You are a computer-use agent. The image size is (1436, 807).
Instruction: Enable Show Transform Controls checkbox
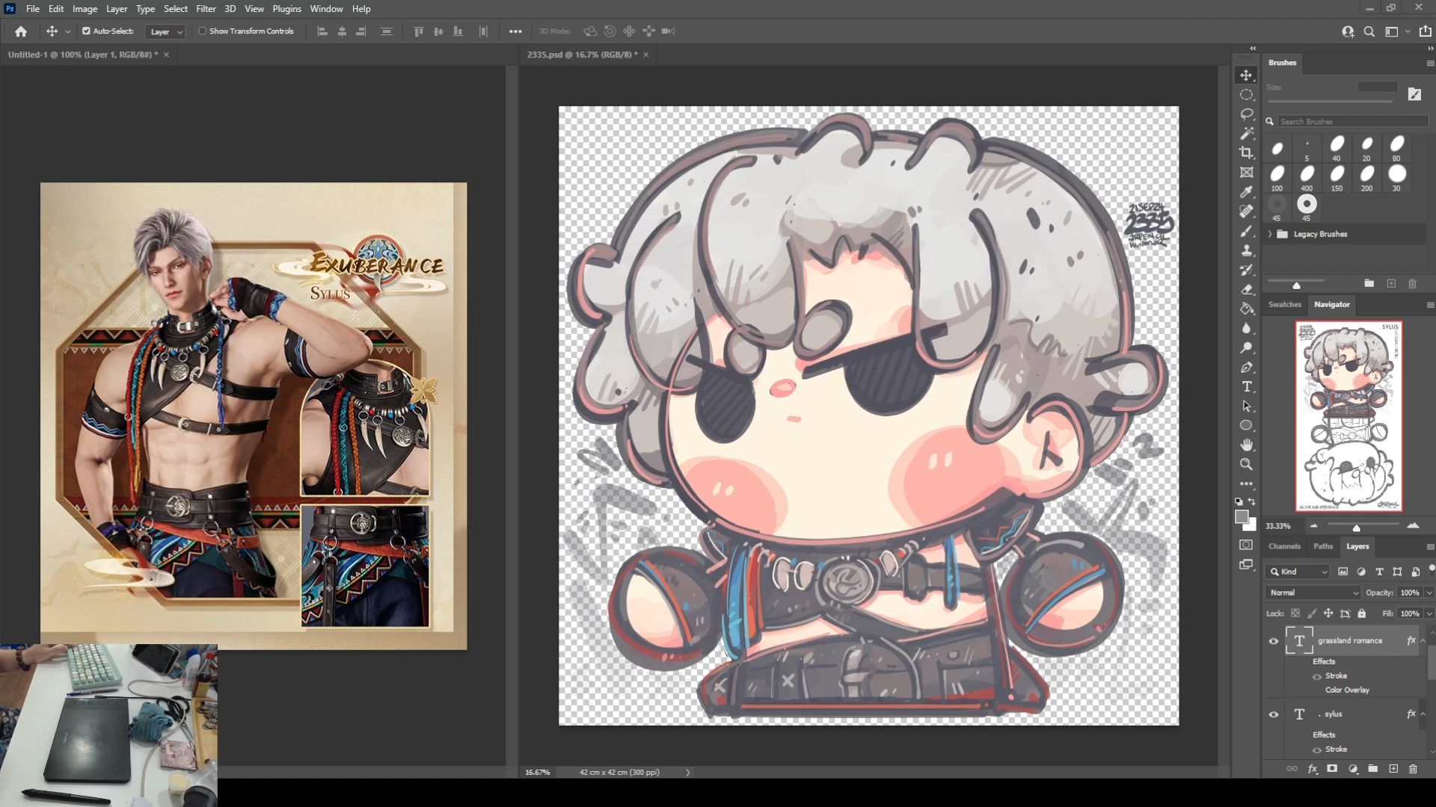[202, 31]
